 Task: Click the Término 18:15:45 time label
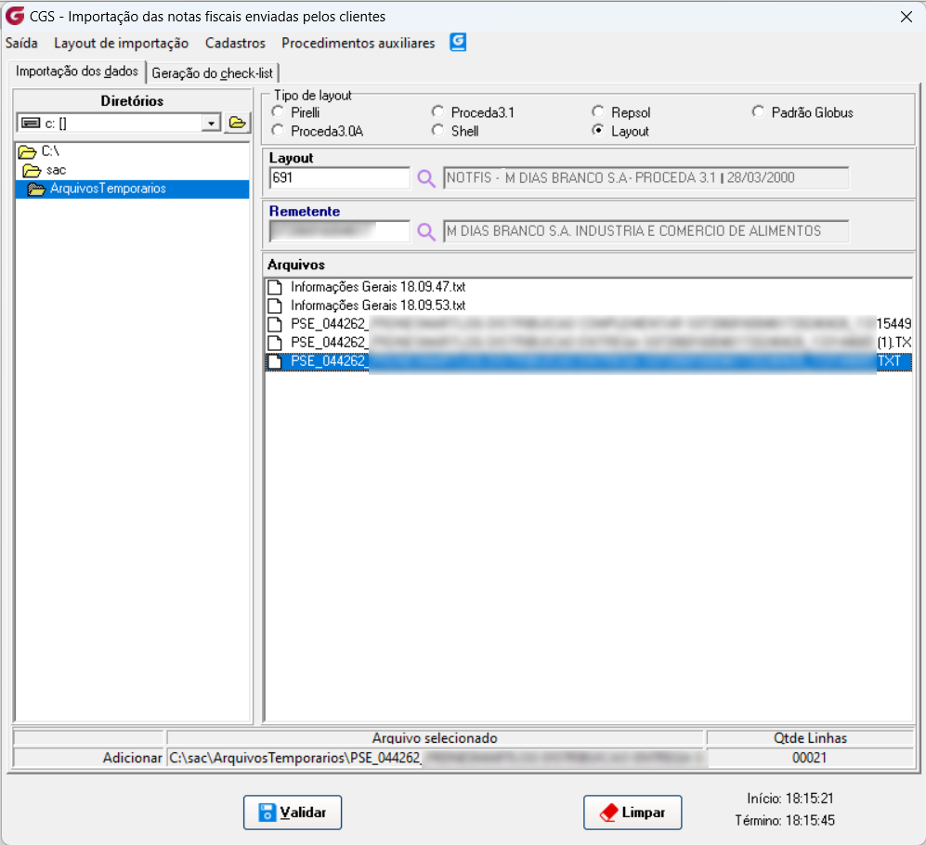click(x=785, y=821)
